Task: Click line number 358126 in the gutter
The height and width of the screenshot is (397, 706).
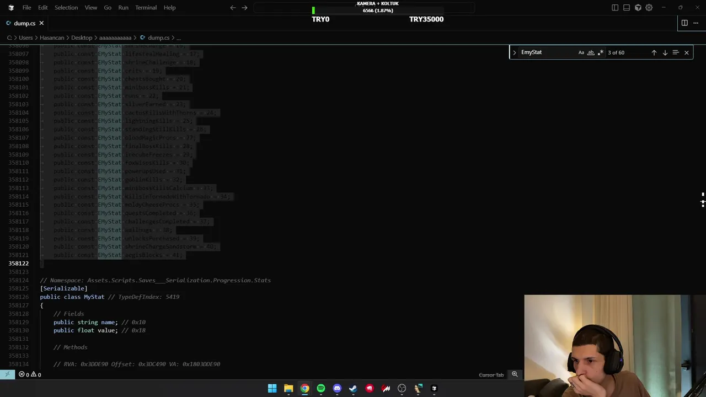Action: pos(18,297)
